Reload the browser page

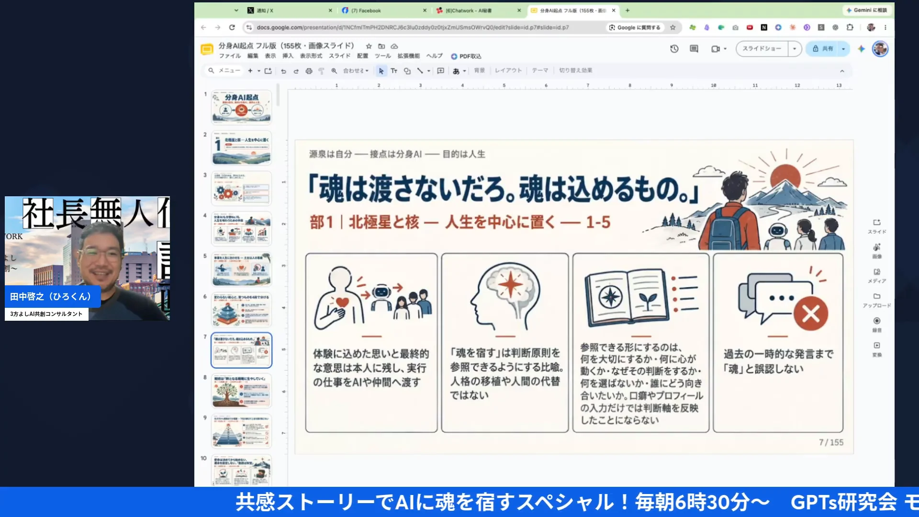pos(232,27)
